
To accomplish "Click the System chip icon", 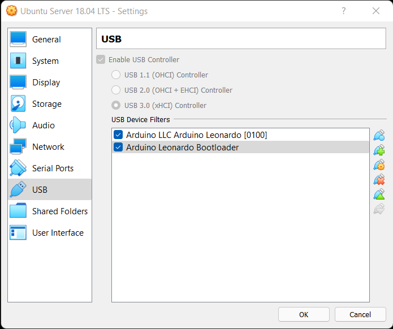I will click(x=18, y=60).
